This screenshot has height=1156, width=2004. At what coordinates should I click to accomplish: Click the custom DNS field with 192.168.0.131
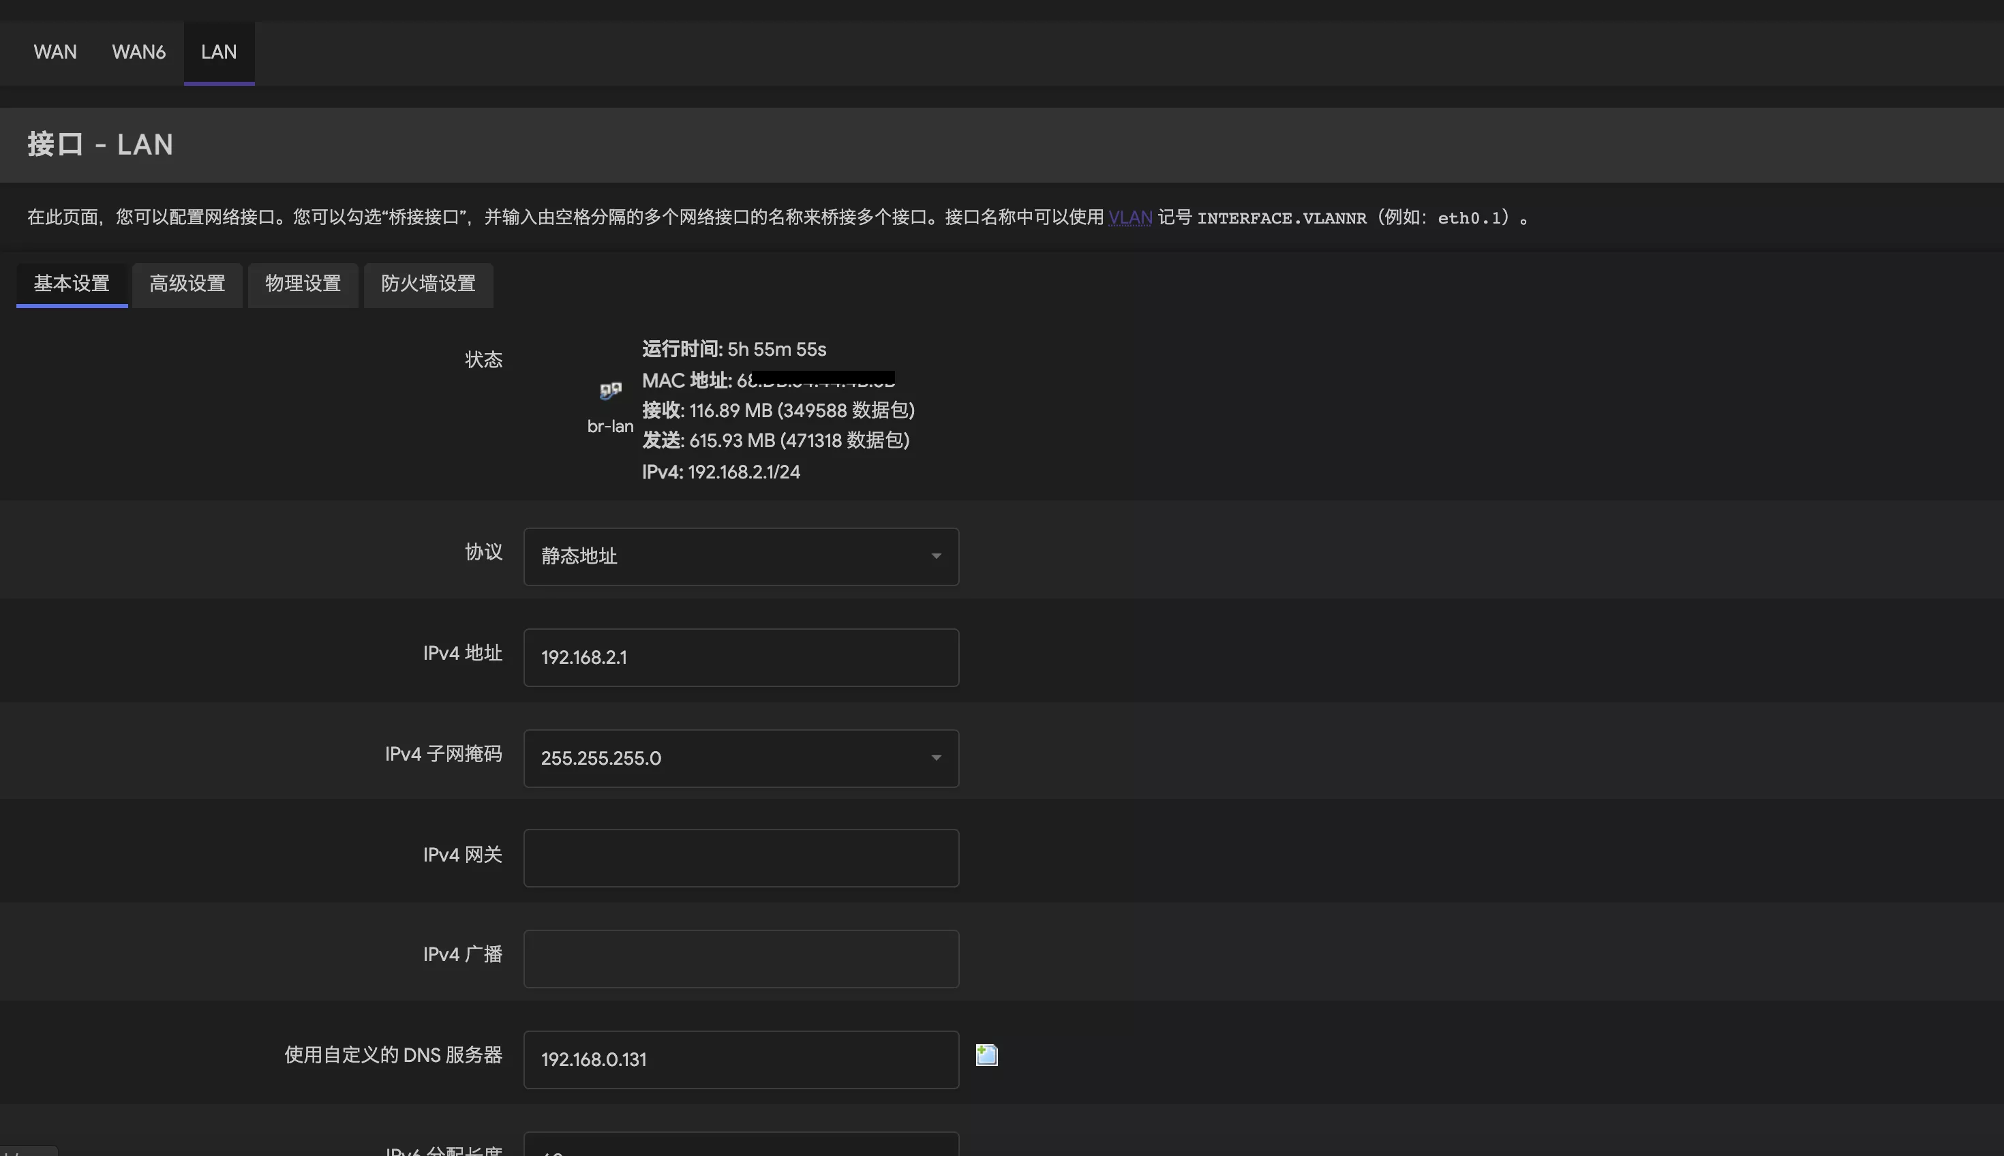coord(740,1059)
